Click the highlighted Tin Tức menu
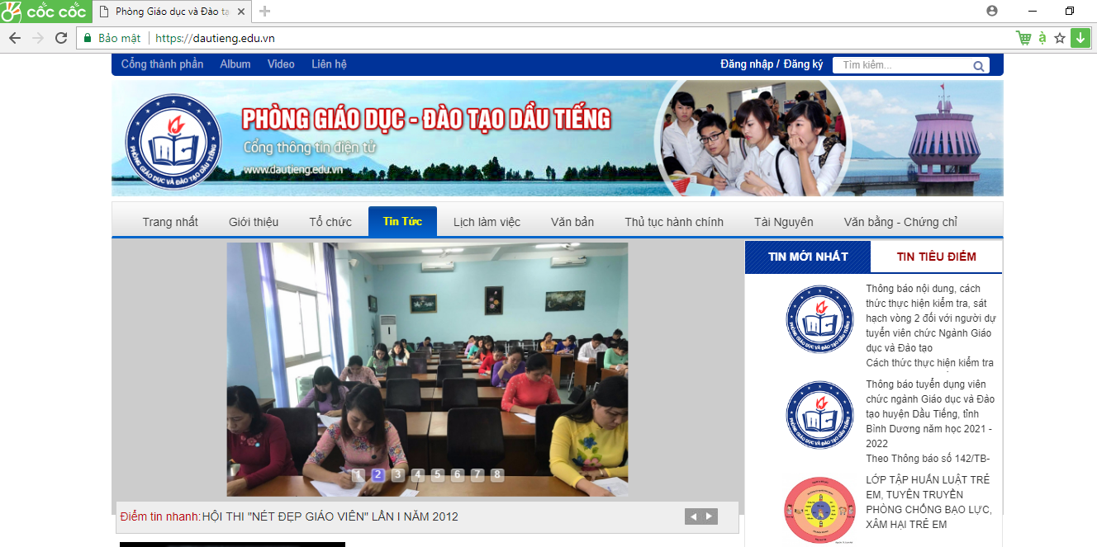The width and height of the screenshot is (1097, 547). (x=402, y=222)
